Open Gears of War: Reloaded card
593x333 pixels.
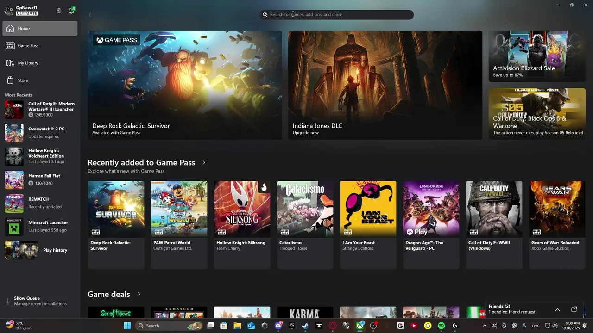(x=557, y=225)
